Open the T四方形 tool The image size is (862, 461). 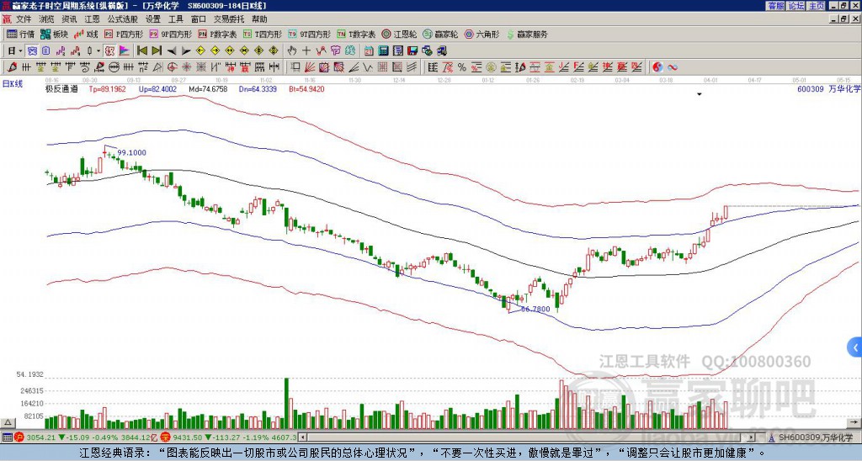click(x=263, y=34)
